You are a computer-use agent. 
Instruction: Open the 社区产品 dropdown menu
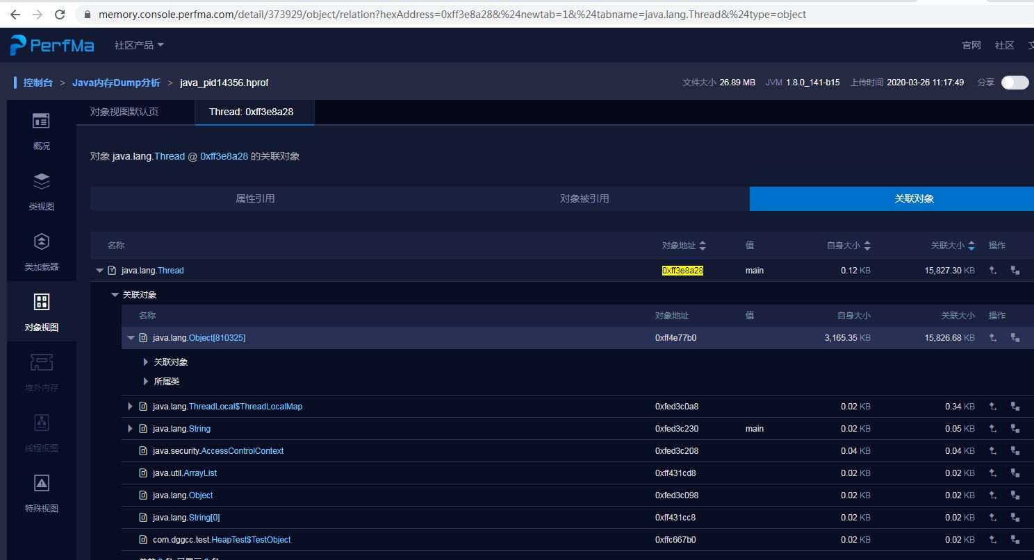tap(139, 45)
